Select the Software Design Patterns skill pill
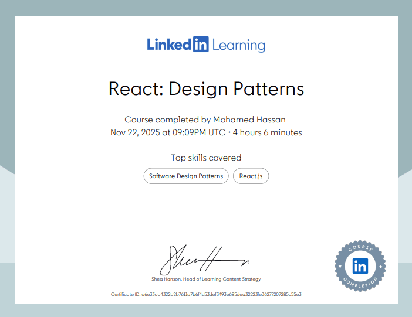This screenshot has width=412, height=317. [186, 176]
